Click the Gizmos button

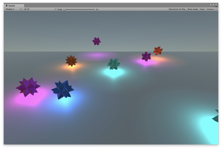click(x=210, y=9)
